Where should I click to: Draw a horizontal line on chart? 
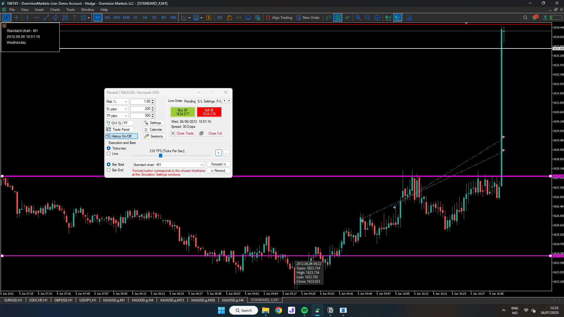tap(37, 18)
